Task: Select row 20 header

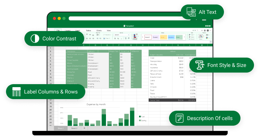Action: coord(51,110)
